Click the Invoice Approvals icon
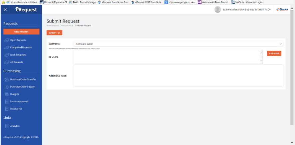The width and height of the screenshot is (295, 145). [7, 101]
